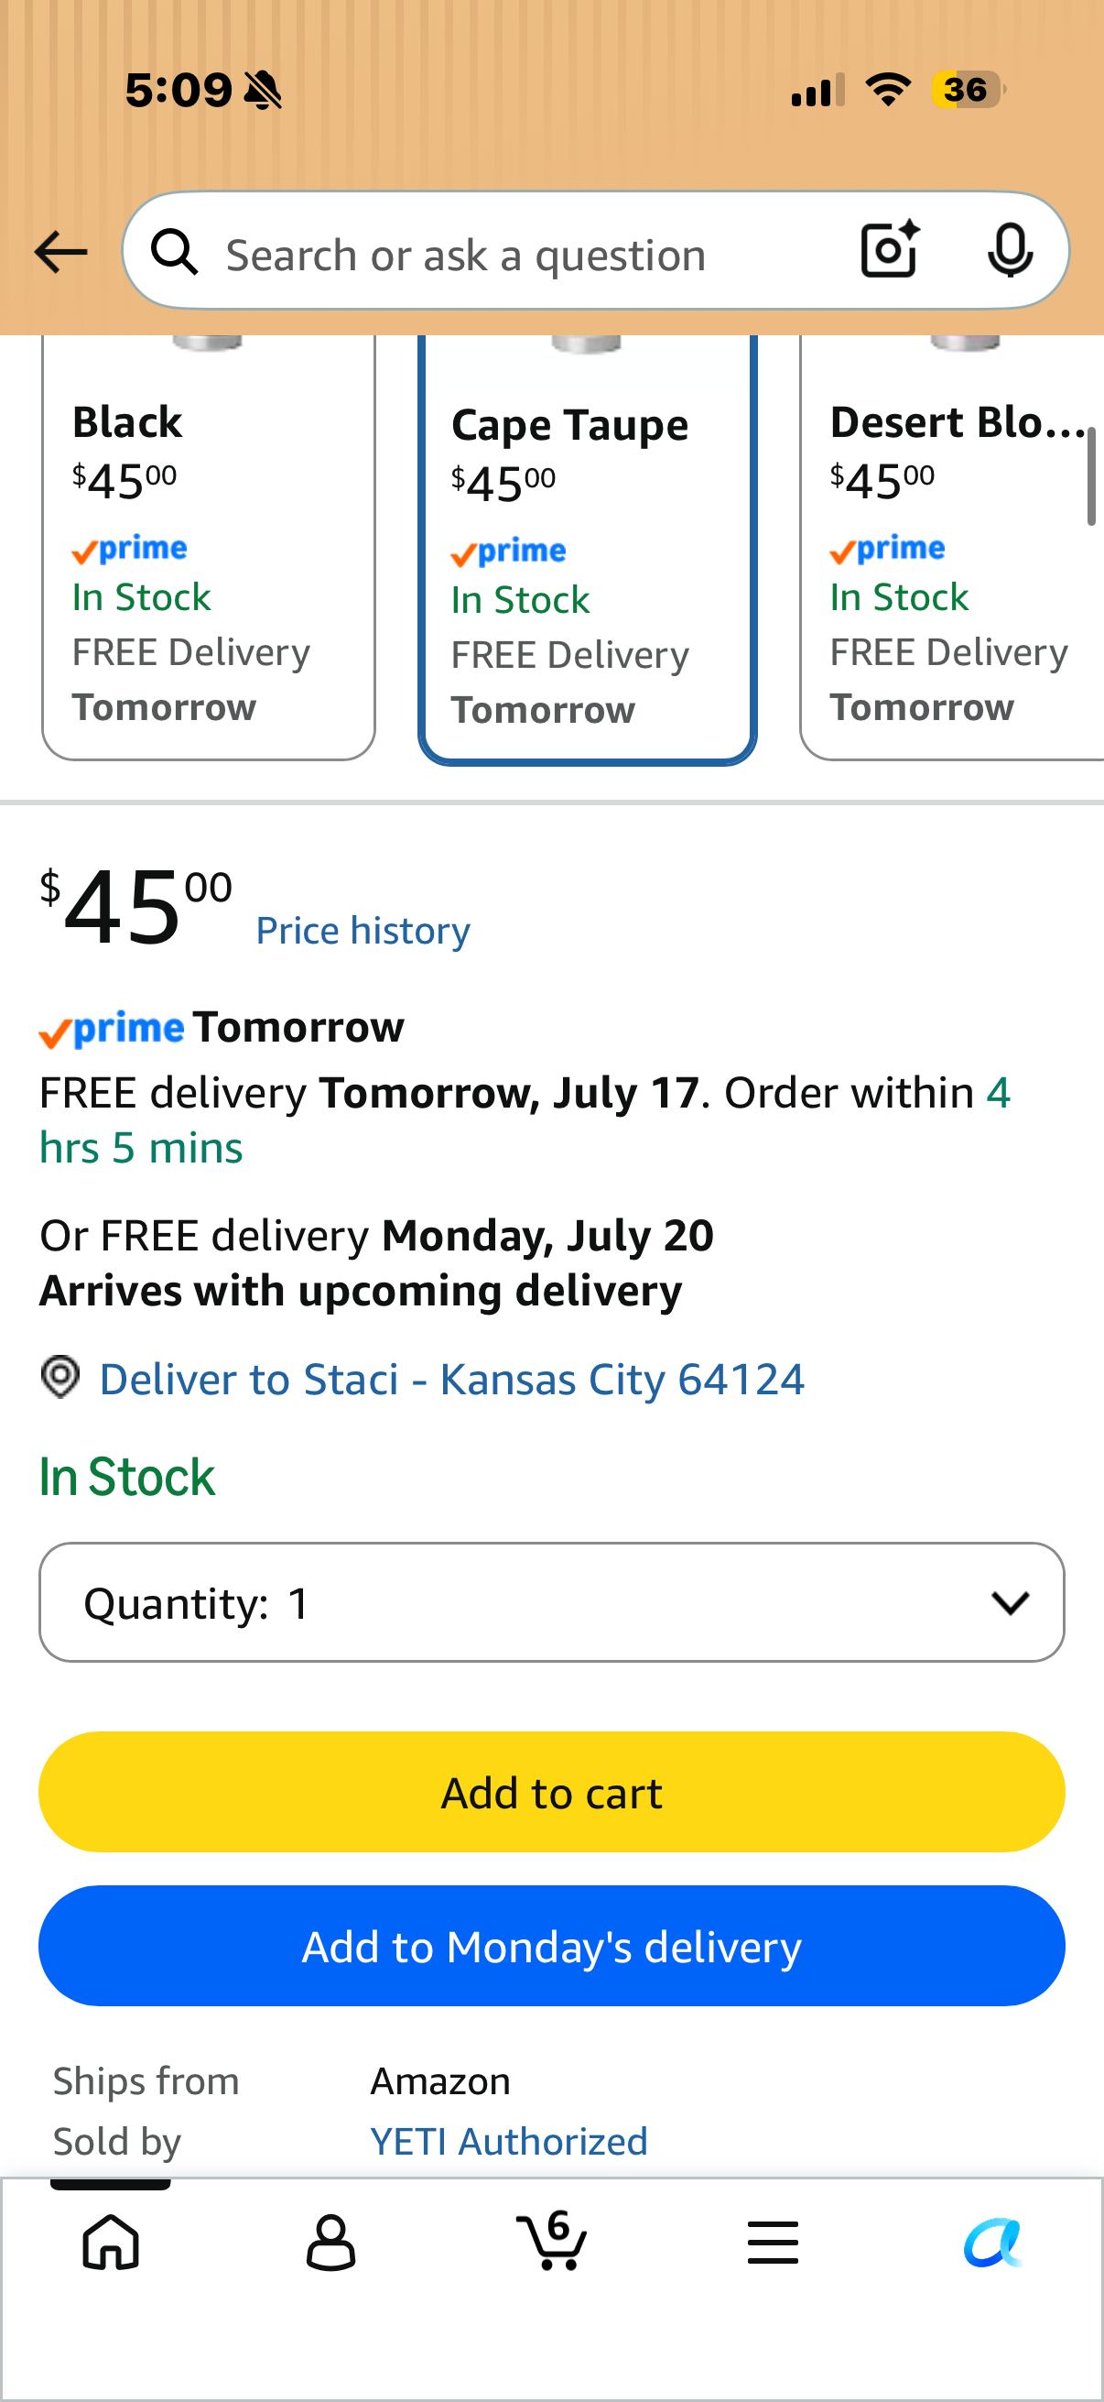Screen dimensions: 1104x2402
Task: Open hamburger menu icon
Action: 773,2243
